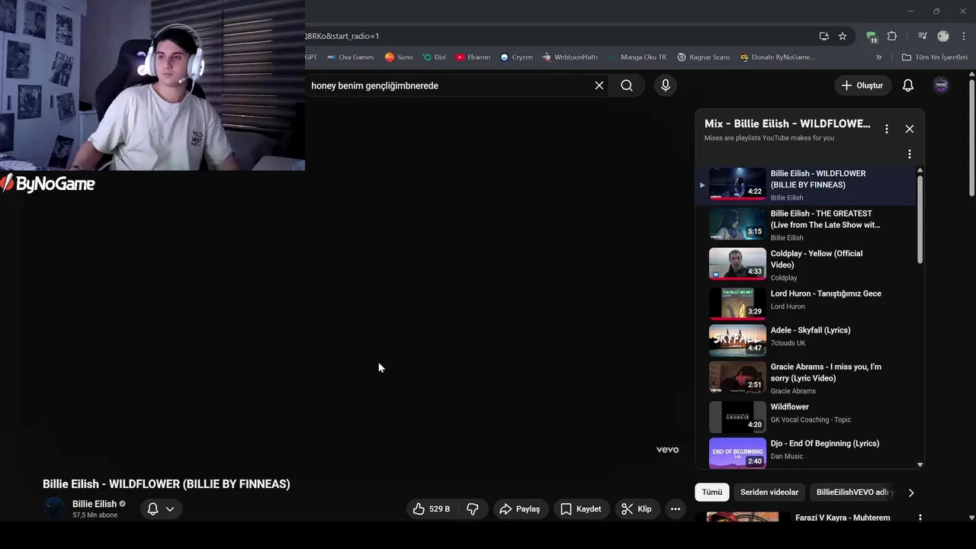
Task: Start voice search with microphone icon
Action: [x=666, y=85]
